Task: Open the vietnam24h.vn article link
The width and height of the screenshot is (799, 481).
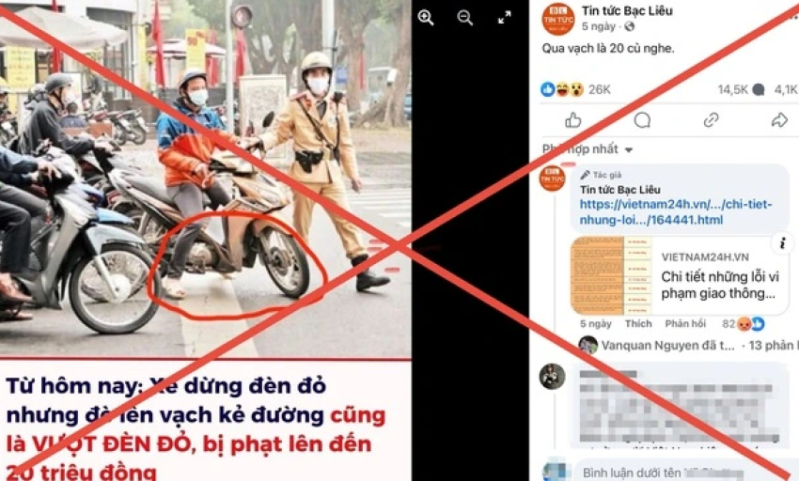Action: pyautogui.click(x=676, y=212)
